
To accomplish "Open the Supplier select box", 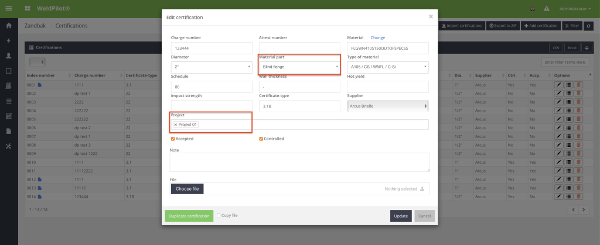I will click(387, 106).
